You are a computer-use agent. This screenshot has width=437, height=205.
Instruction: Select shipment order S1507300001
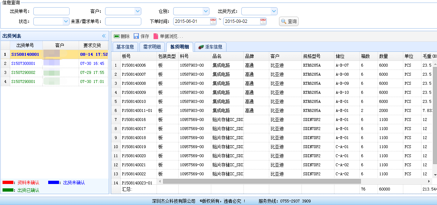(x=23, y=63)
